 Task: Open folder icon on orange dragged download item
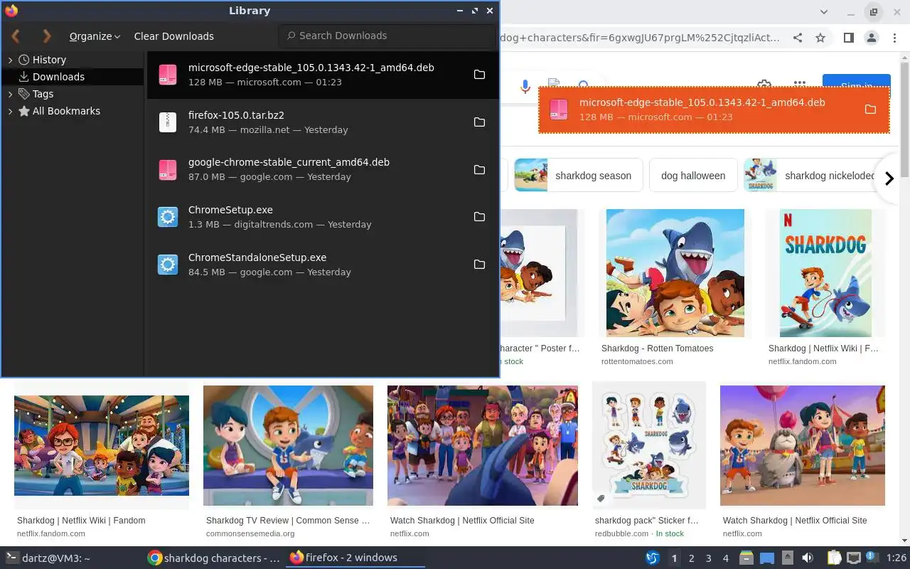[x=869, y=110]
